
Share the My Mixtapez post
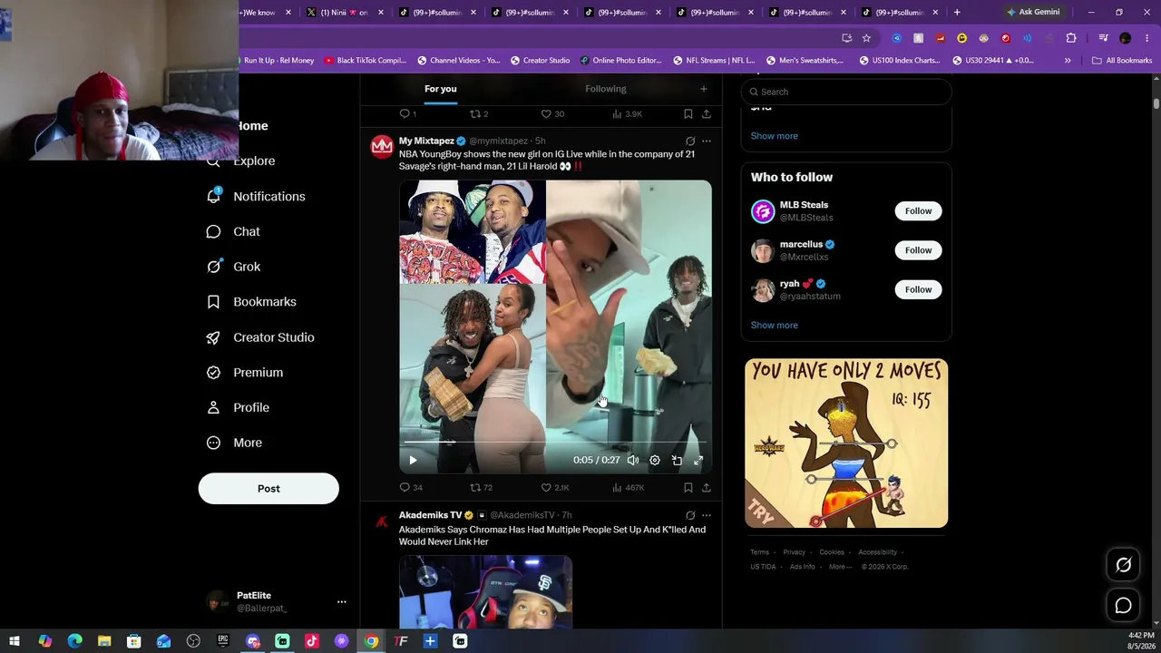[x=707, y=487]
